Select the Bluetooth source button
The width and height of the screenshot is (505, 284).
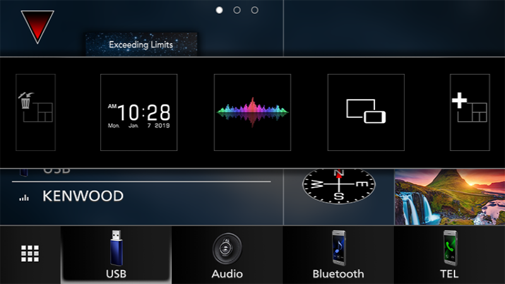pyautogui.click(x=338, y=254)
